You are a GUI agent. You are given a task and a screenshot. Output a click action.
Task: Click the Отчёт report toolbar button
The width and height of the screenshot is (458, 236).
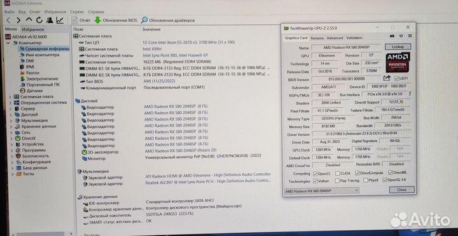pos(81,20)
